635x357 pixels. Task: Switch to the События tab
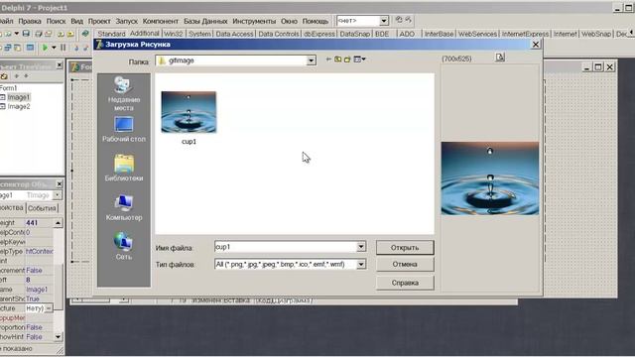coord(42,208)
